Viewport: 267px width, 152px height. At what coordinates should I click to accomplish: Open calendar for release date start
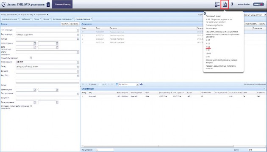point(35,90)
